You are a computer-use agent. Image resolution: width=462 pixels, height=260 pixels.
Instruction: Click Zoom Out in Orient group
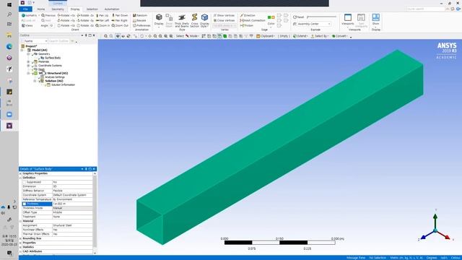point(120,26)
